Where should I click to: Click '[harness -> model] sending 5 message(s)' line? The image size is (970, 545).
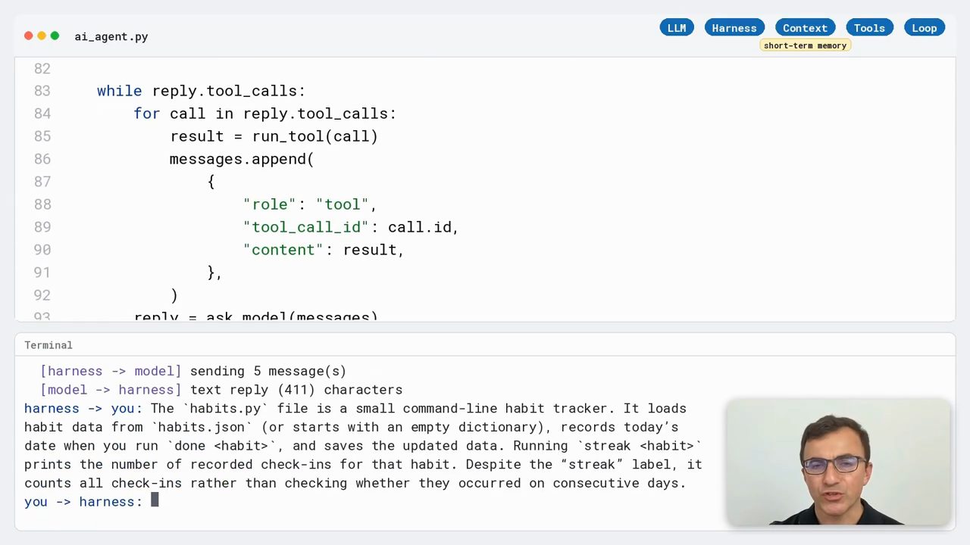tap(193, 371)
